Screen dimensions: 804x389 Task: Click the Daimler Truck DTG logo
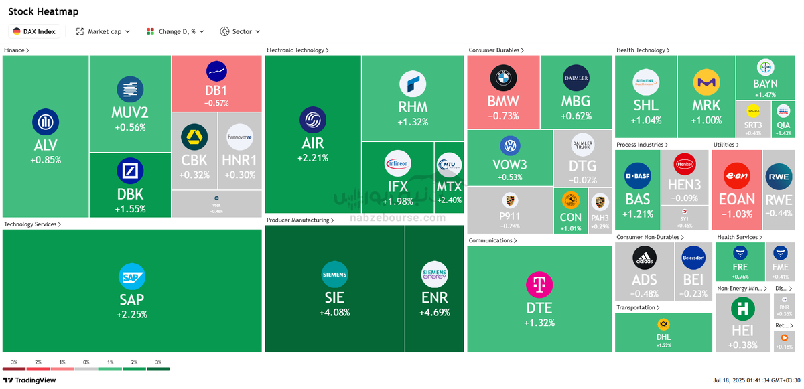[x=582, y=145]
